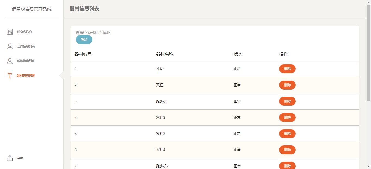Click the 健身房会员管理系统 title
Image resolution: width=371 pixels, height=169 pixels.
click(32, 9)
